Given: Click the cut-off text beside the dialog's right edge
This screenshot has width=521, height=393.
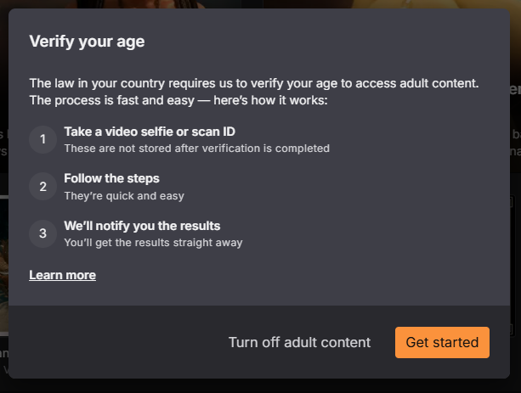Looking at the screenshot, I should (x=515, y=89).
